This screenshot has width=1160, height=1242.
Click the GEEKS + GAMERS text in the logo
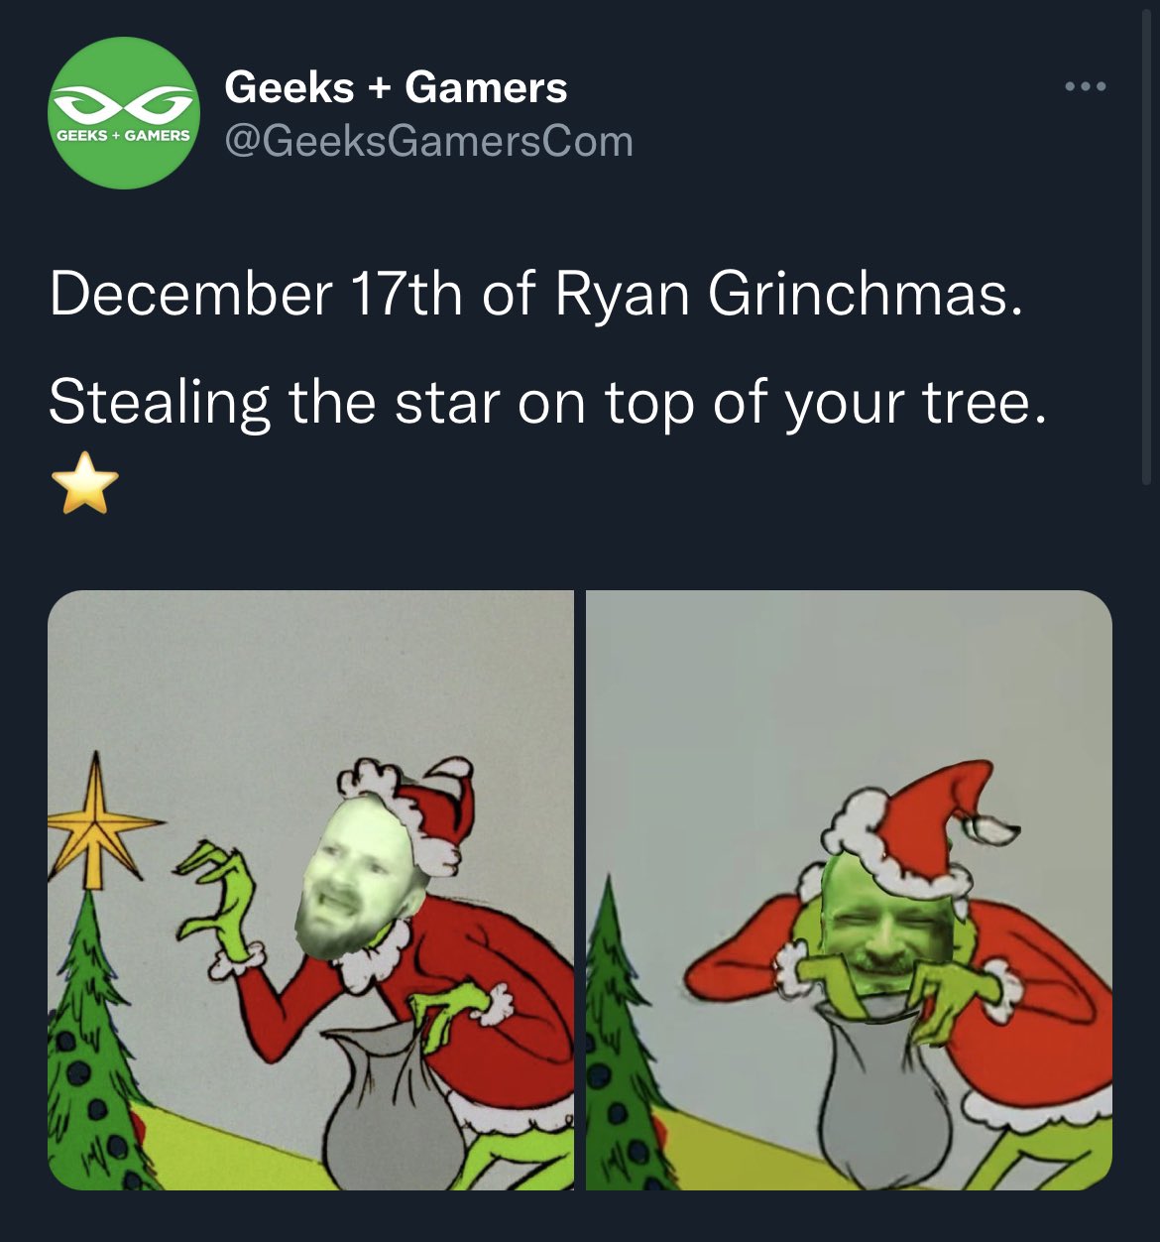124,135
